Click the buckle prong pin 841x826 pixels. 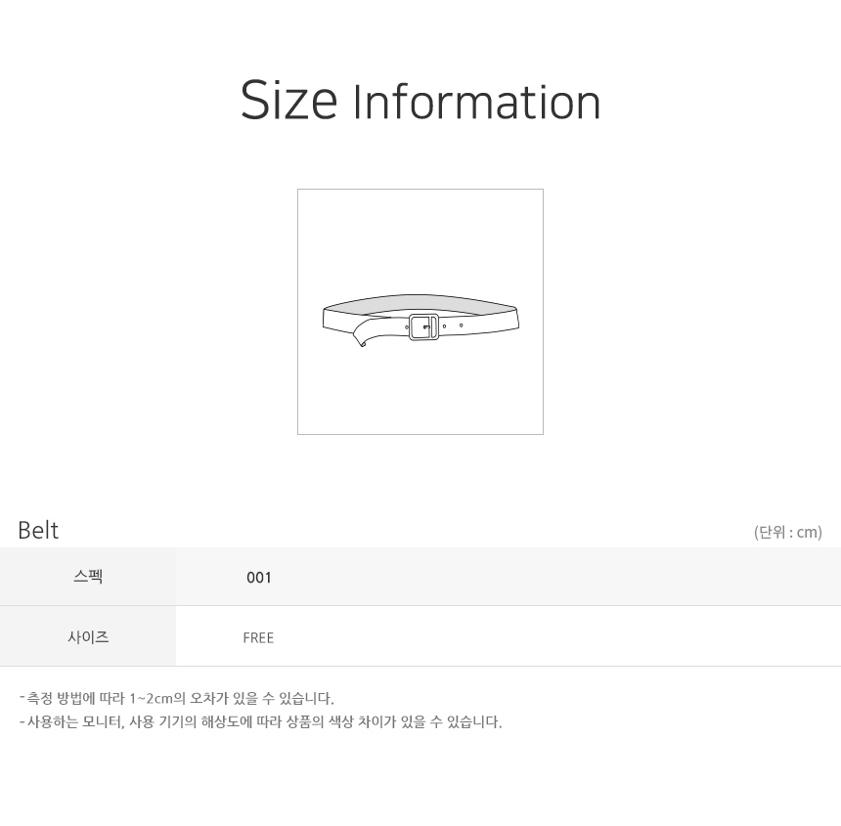click(427, 326)
